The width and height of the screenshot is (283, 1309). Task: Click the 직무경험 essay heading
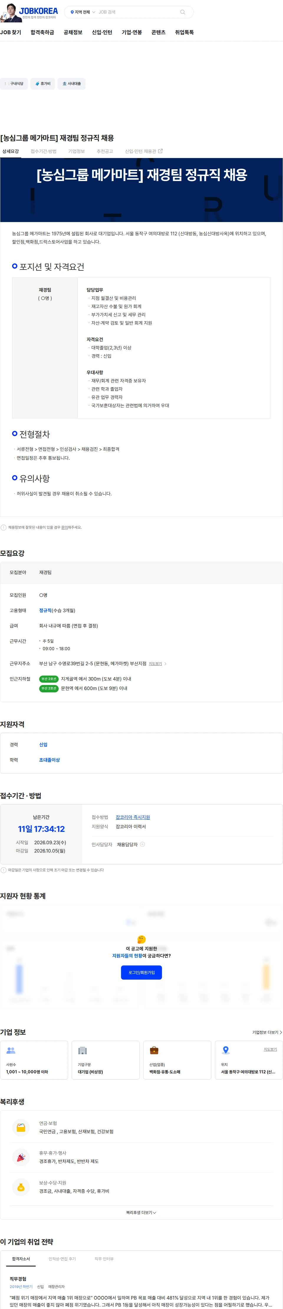pos(18,1279)
